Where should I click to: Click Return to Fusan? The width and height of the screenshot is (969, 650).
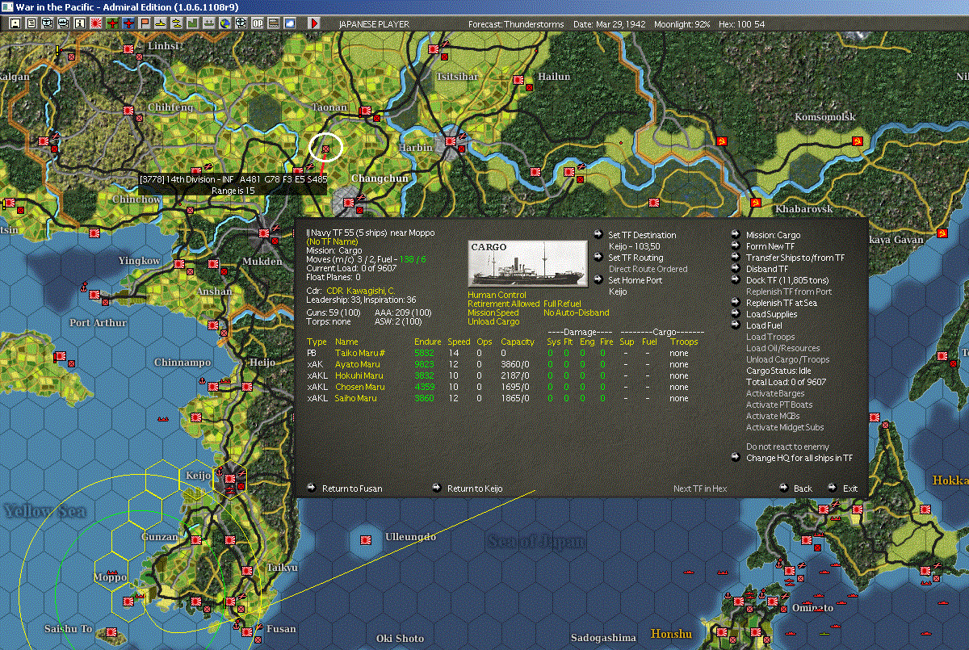(x=352, y=489)
